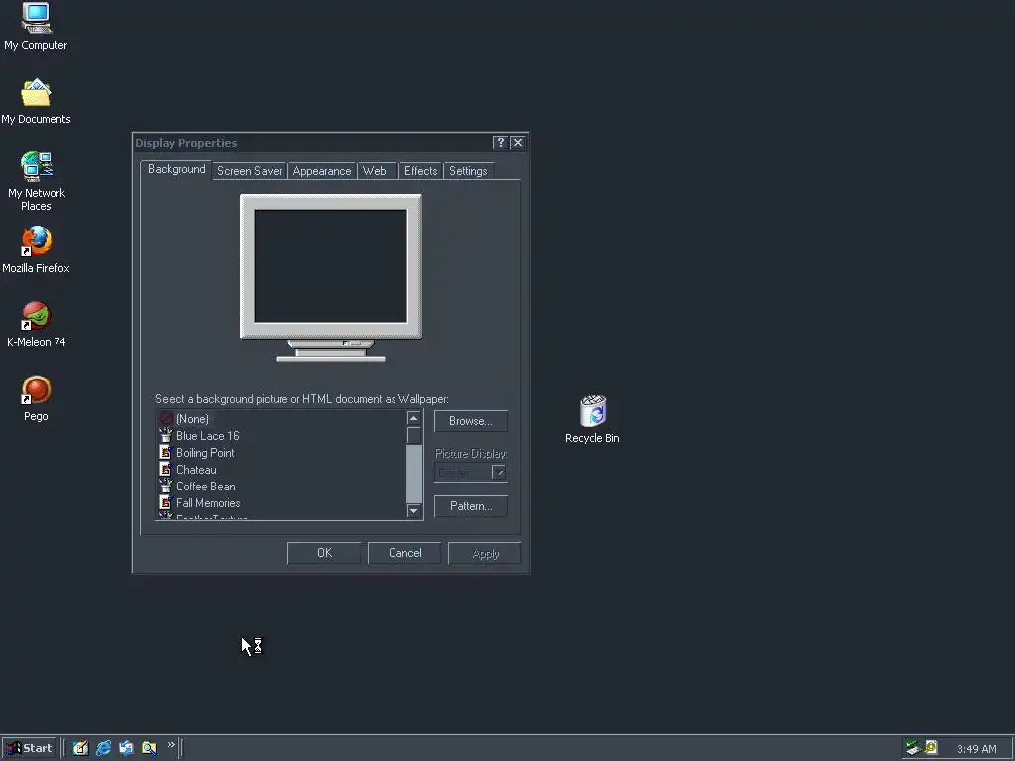1015x761 pixels.
Task: Click the Show Desktop quick launch icon
Action: 80,748
